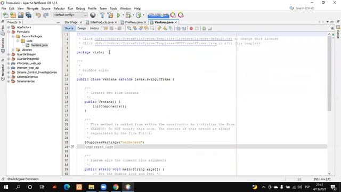Minimize the Projects panel
Image resolution: width=341 pixels, height=192 pixels.
point(58,22)
